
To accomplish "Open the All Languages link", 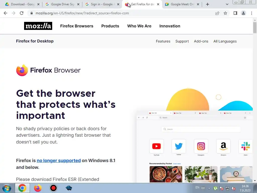I will coord(225,41).
